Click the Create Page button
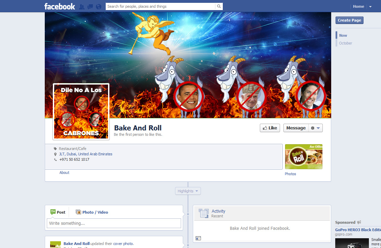 click(349, 20)
